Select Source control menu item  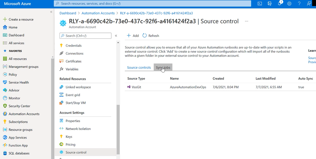(85, 152)
